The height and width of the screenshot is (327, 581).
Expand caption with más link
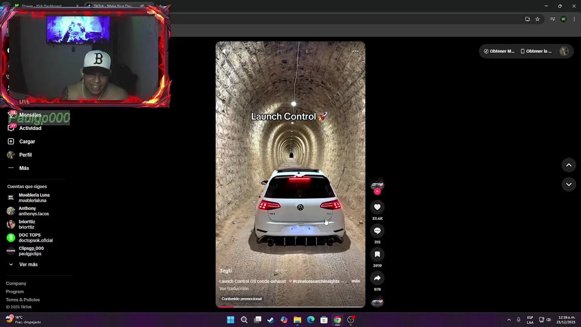pyautogui.click(x=356, y=281)
